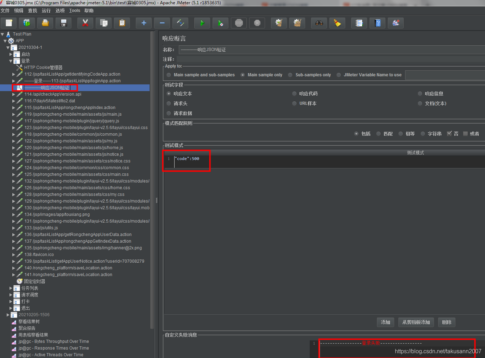485x358 pixels.
Task: Open the Templates toolbar icon
Action: point(27,23)
